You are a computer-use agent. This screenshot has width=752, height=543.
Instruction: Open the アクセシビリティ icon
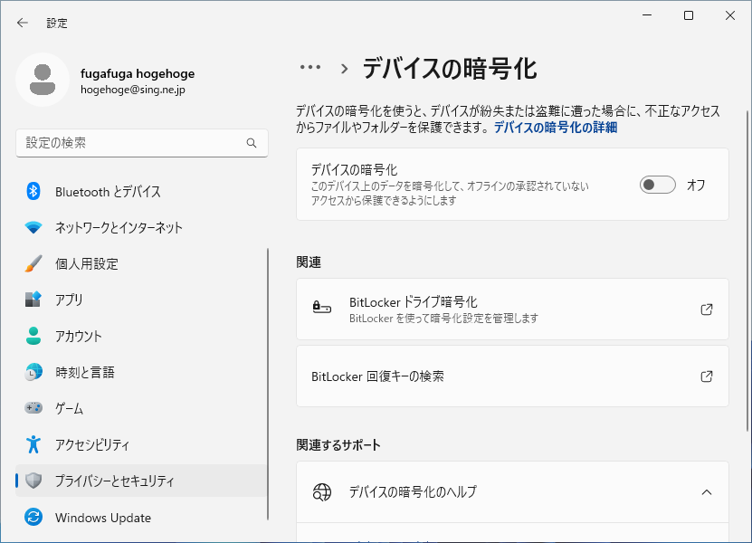click(33, 444)
